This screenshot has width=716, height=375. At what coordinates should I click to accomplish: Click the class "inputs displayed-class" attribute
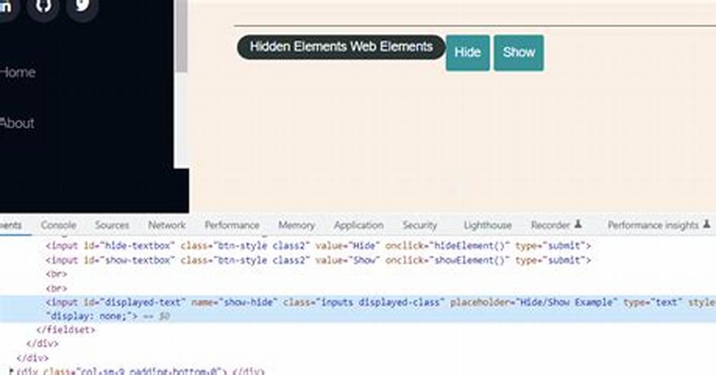[364, 302]
